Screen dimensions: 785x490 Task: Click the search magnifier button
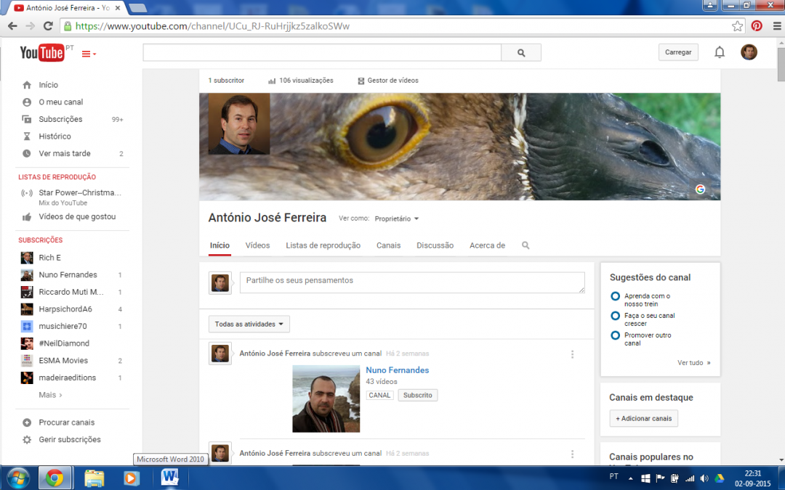point(521,53)
